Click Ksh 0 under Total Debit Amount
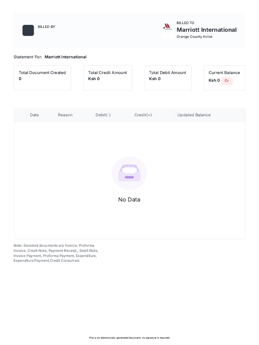259x345 pixels. pyautogui.click(x=154, y=79)
